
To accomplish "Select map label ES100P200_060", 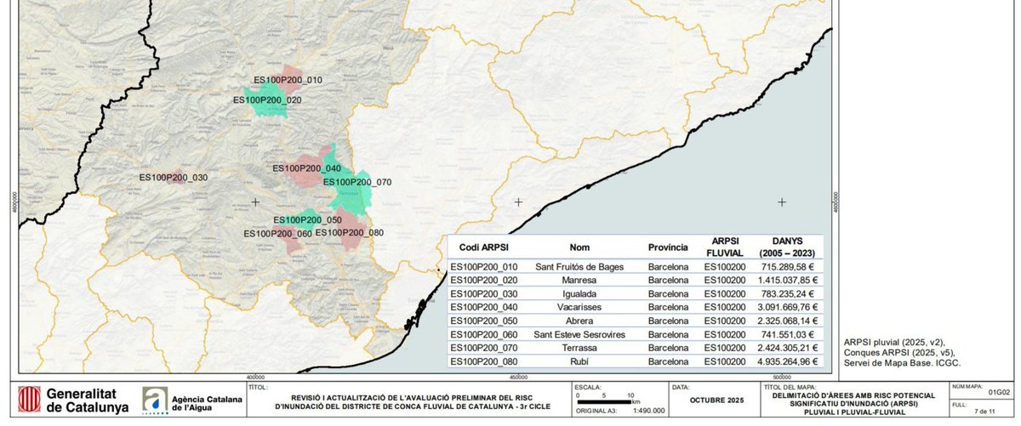I will click(x=277, y=234).
